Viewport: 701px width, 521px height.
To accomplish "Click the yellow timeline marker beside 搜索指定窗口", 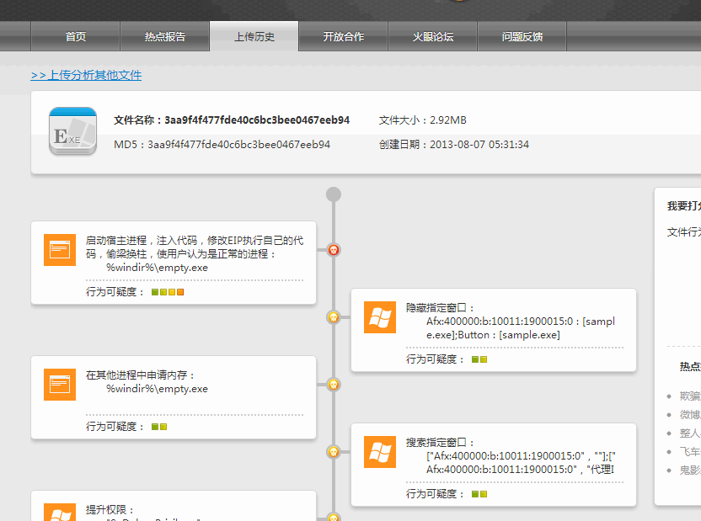I will [x=334, y=452].
